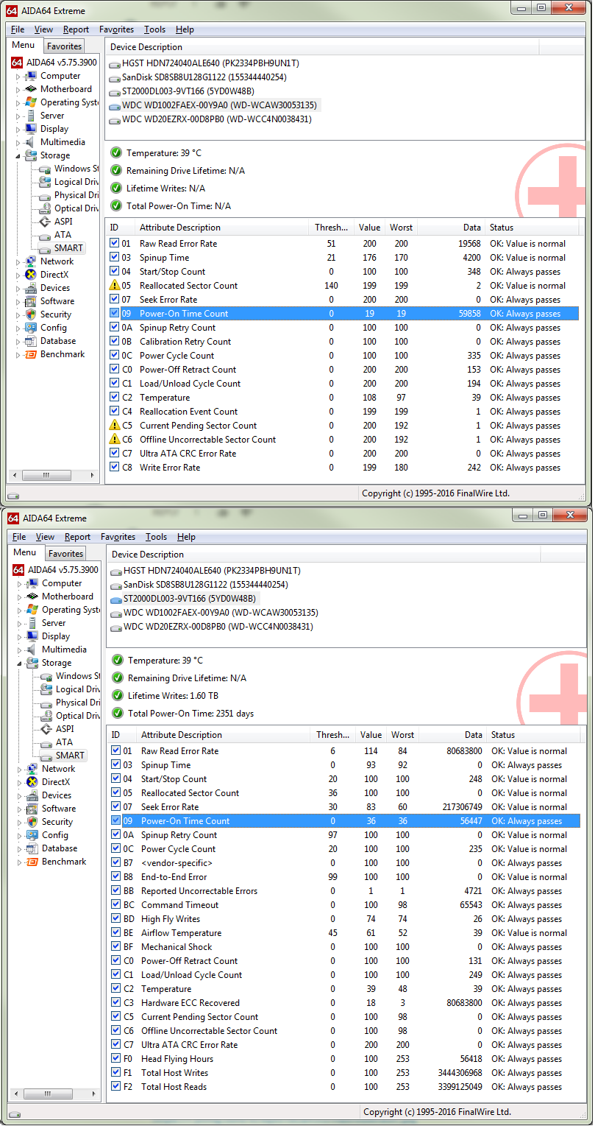
Task: Toggle Raw Read Error Rate checkbox, top window
Action: click(114, 244)
